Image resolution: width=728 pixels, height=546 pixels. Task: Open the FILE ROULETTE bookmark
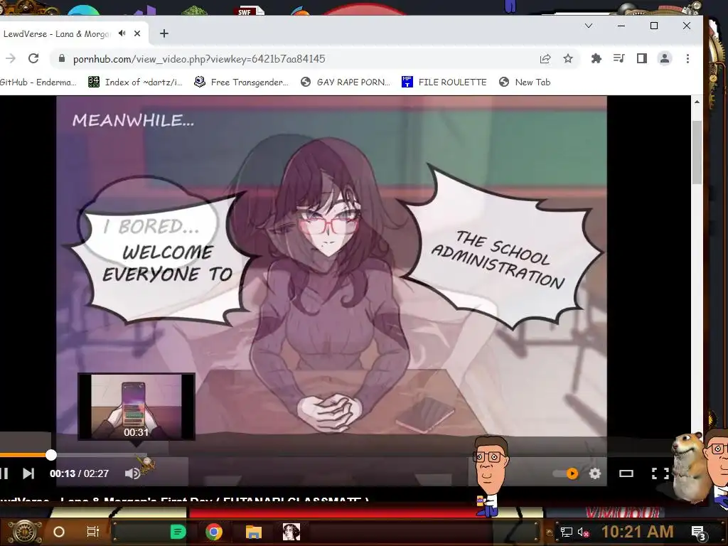(x=444, y=82)
